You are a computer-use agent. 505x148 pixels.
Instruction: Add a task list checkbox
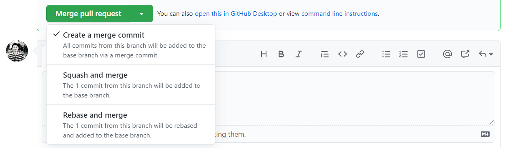421,54
